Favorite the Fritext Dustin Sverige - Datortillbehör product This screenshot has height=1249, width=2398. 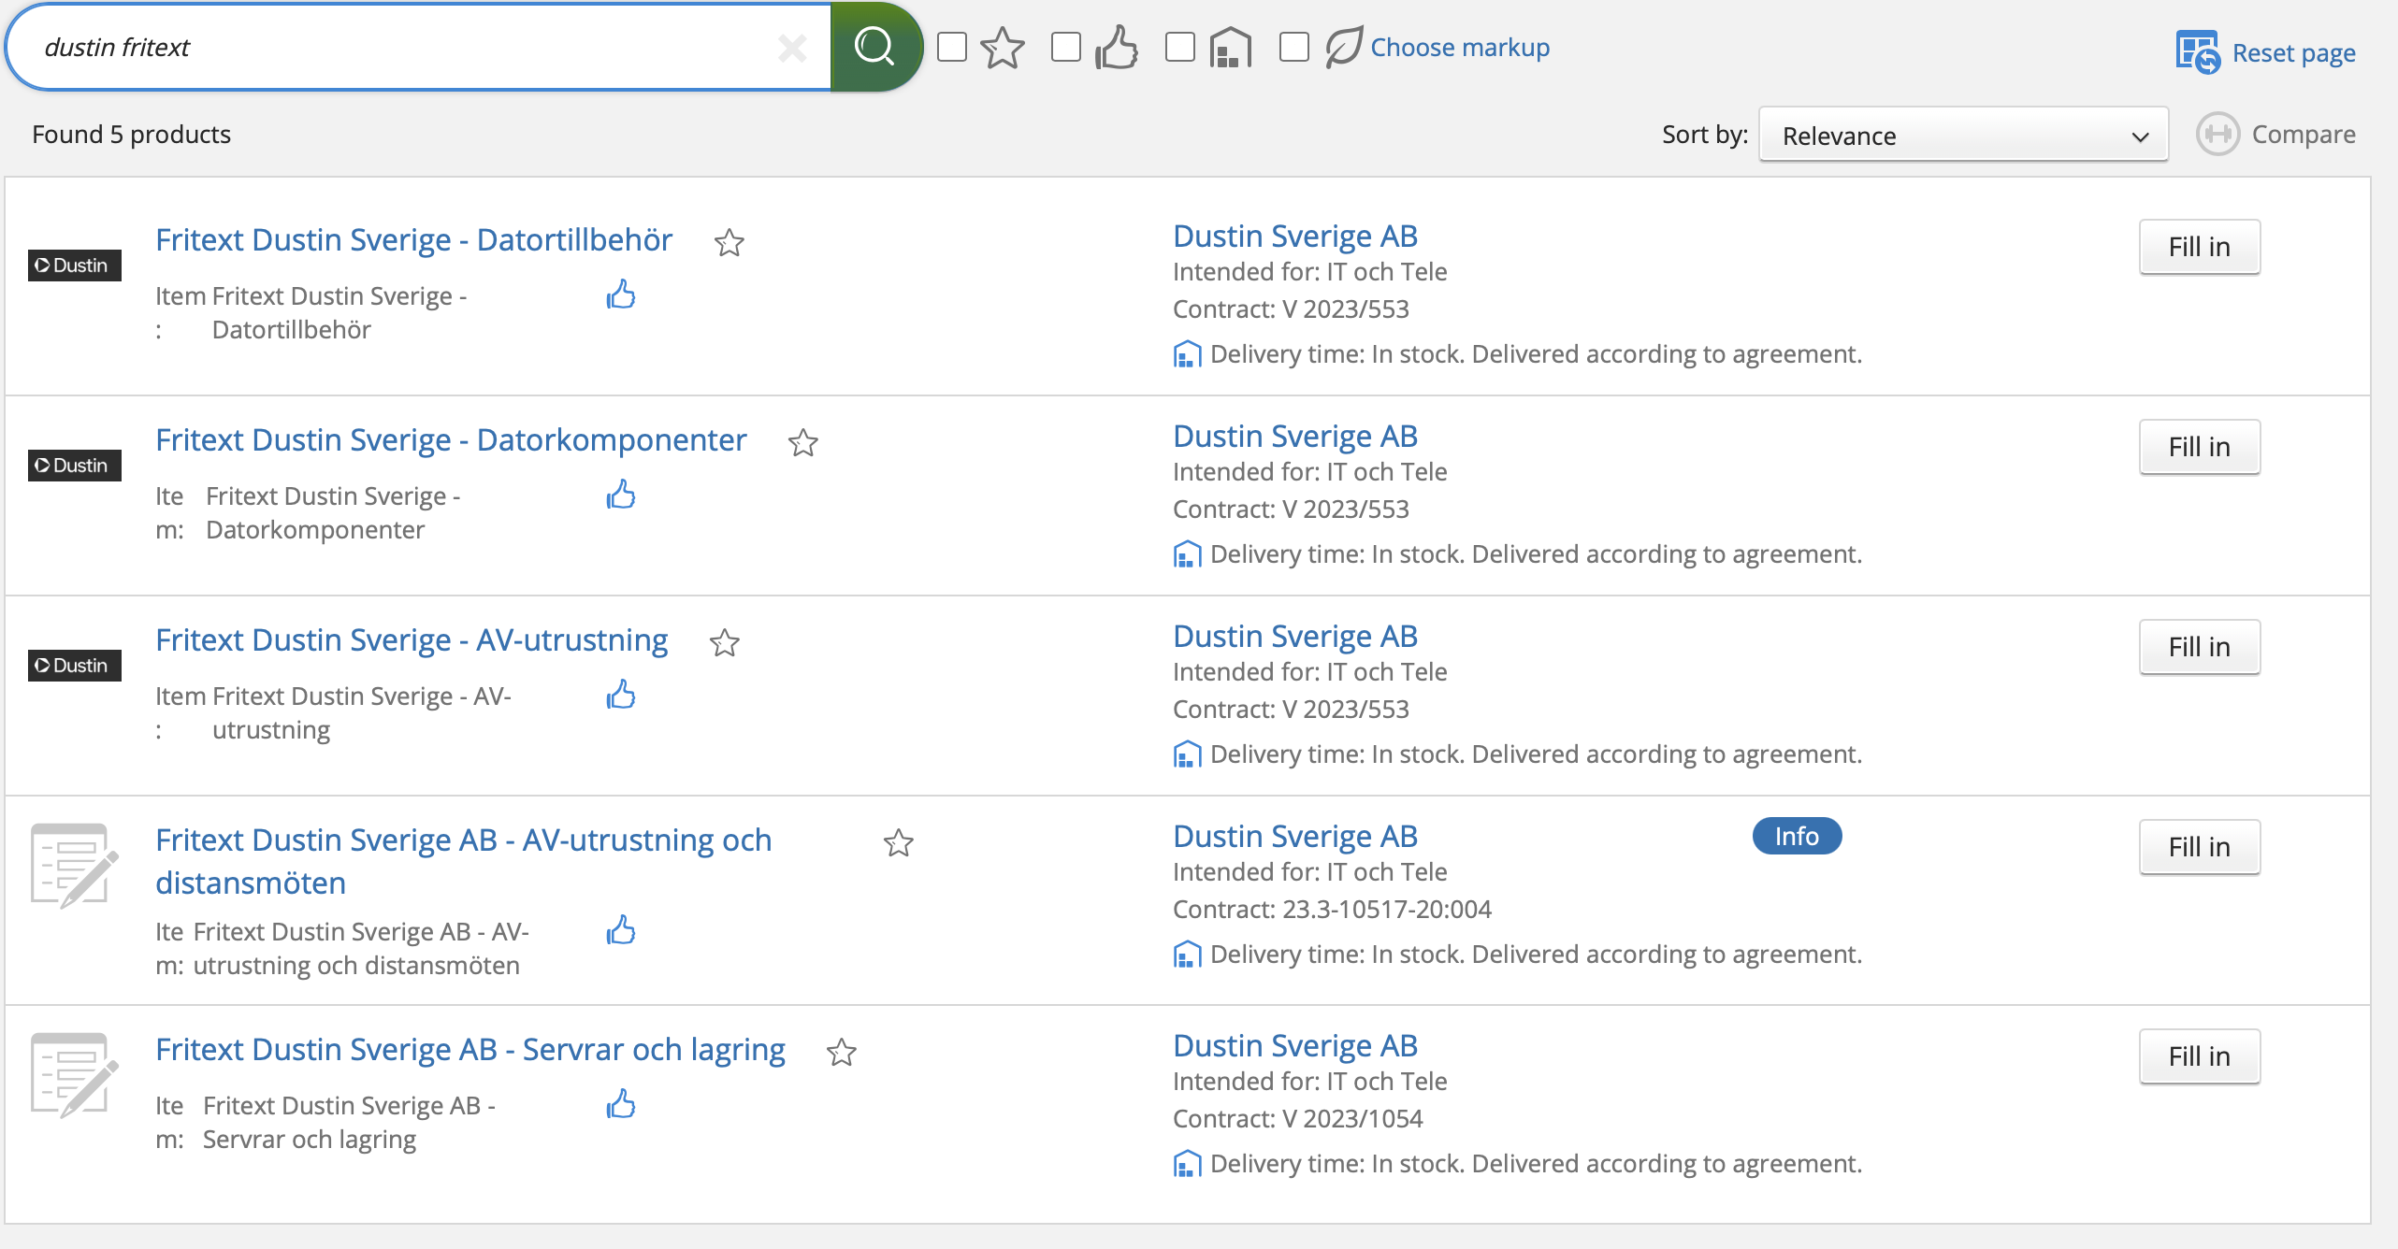730,243
